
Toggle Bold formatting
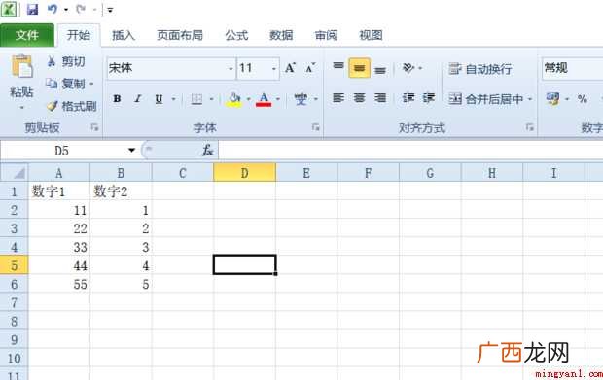pyautogui.click(x=117, y=99)
